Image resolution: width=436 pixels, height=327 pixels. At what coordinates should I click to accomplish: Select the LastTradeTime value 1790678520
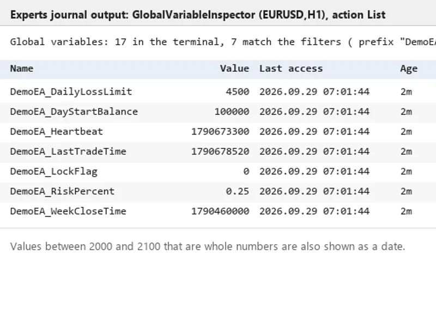click(x=220, y=152)
